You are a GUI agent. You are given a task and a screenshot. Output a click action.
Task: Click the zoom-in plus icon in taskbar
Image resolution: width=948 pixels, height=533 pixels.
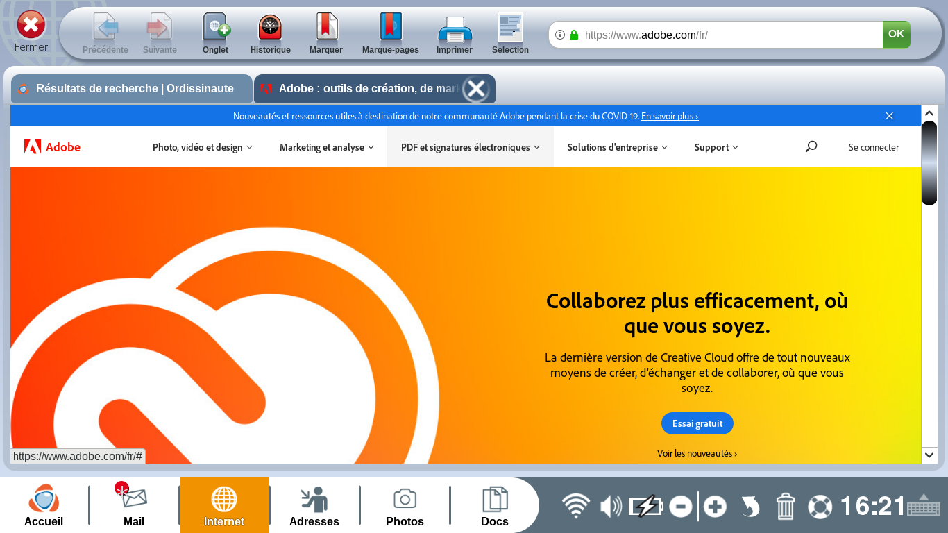click(x=715, y=507)
